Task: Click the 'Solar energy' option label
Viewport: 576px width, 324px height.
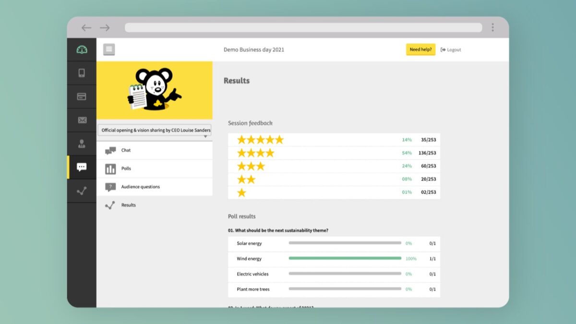Action: pos(249,243)
